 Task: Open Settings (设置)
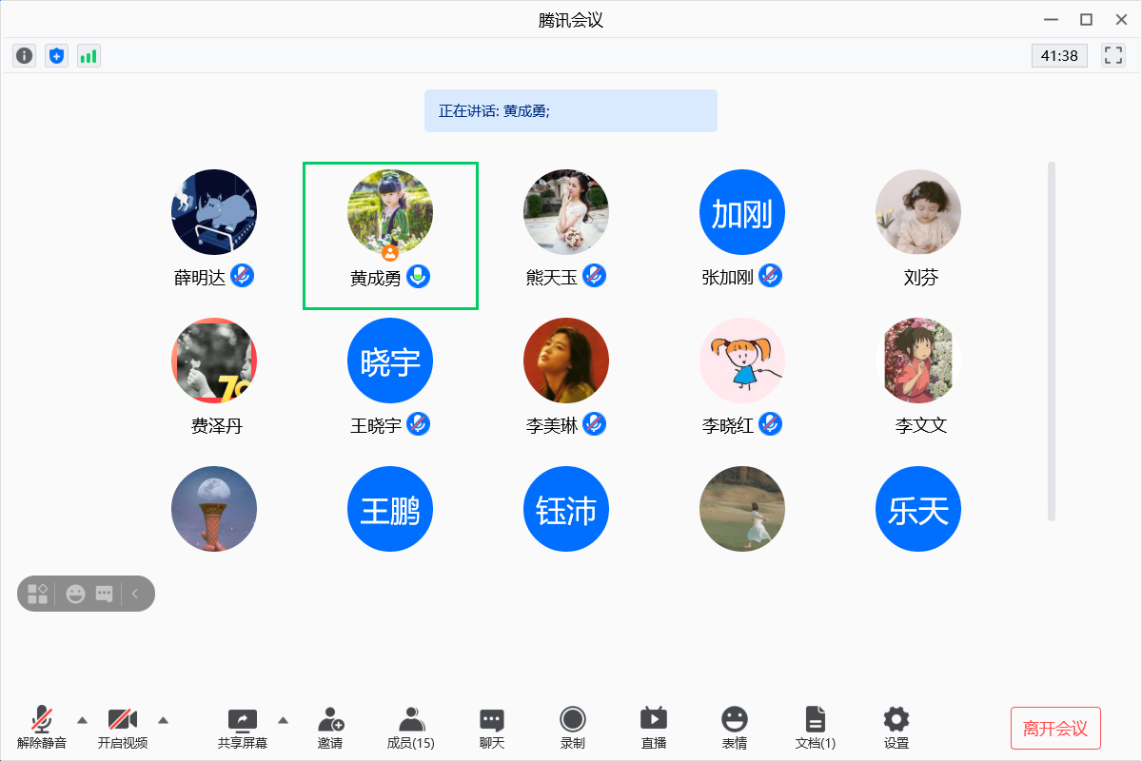click(x=896, y=728)
